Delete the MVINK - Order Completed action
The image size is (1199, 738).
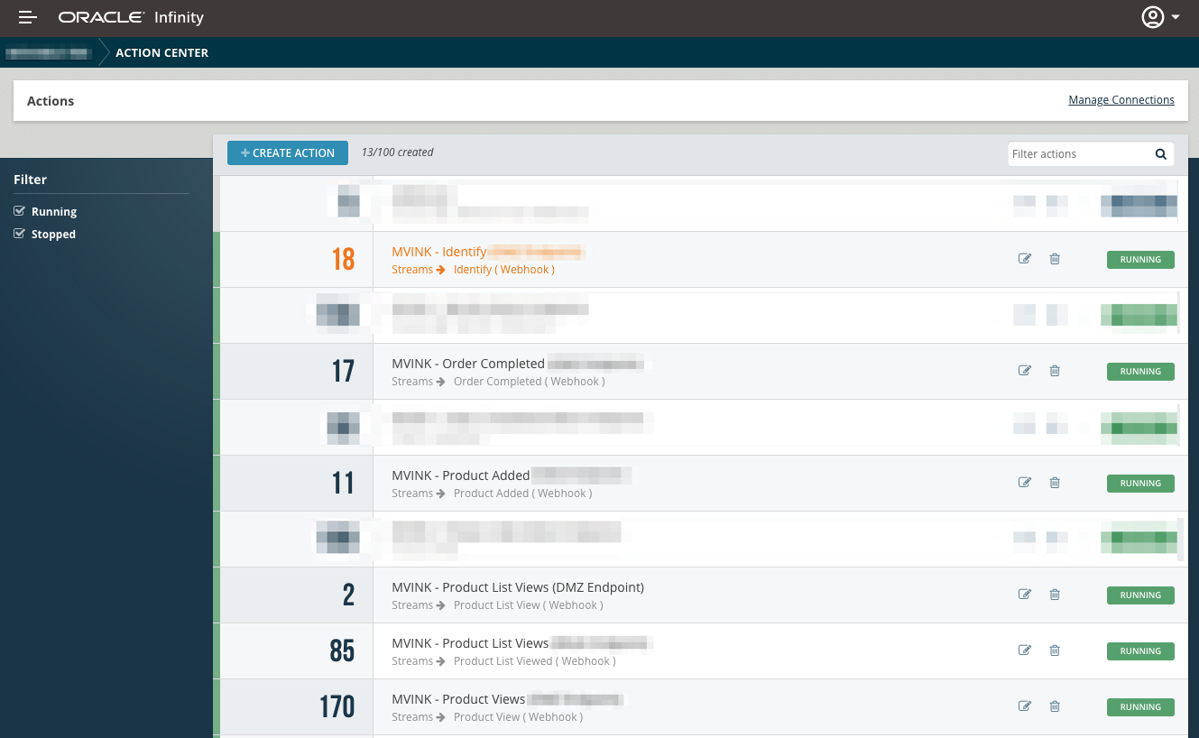point(1055,371)
